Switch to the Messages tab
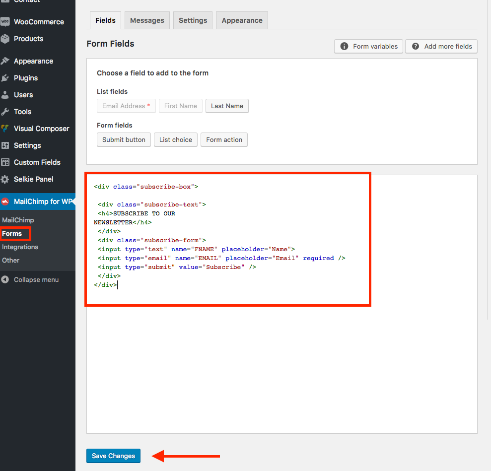 click(x=146, y=20)
